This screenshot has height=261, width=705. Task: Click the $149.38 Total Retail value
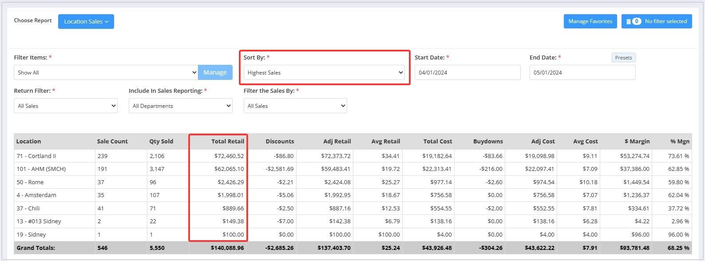[x=233, y=221]
